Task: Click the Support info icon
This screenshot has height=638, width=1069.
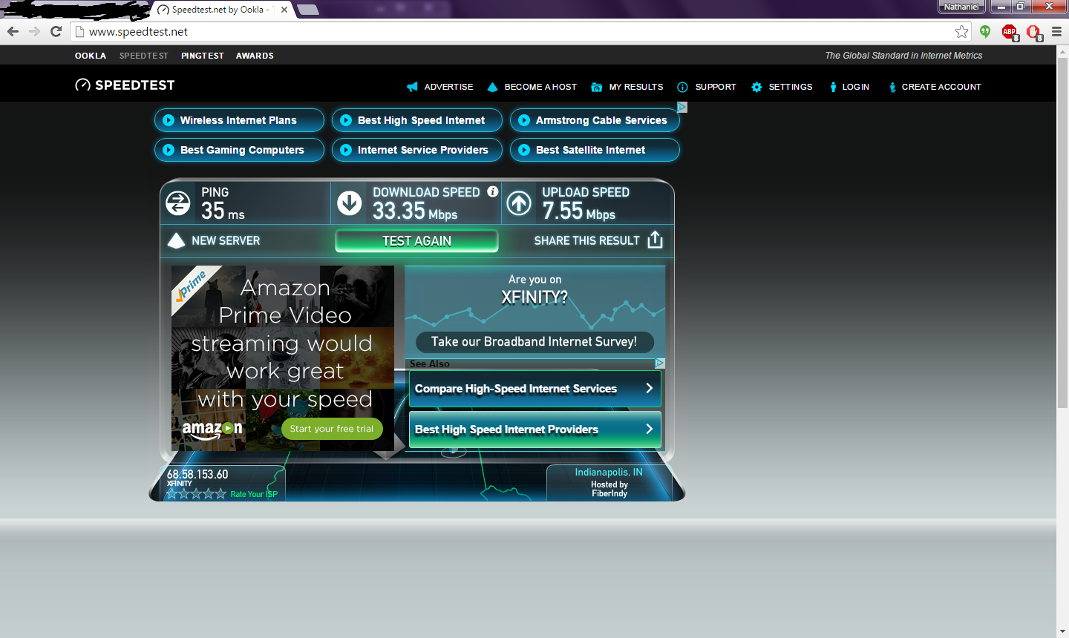Action: coord(682,87)
